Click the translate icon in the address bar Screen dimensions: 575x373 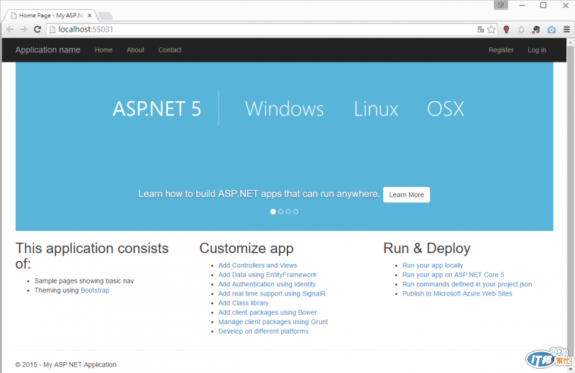pyautogui.click(x=480, y=29)
